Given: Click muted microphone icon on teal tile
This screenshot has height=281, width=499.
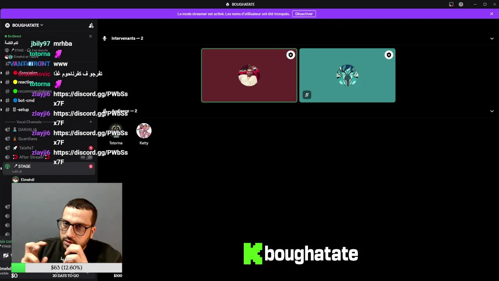Looking at the screenshot, I should [307, 95].
